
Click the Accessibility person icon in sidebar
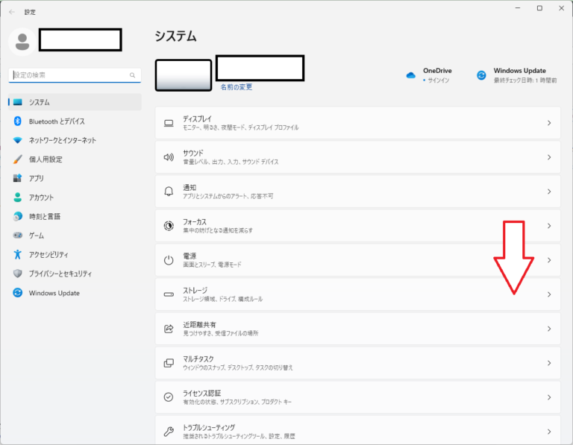point(17,254)
